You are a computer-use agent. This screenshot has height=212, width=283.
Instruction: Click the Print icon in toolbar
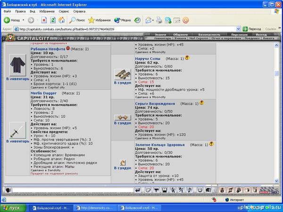coord(159,20)
